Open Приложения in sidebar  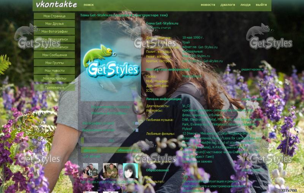54,88
